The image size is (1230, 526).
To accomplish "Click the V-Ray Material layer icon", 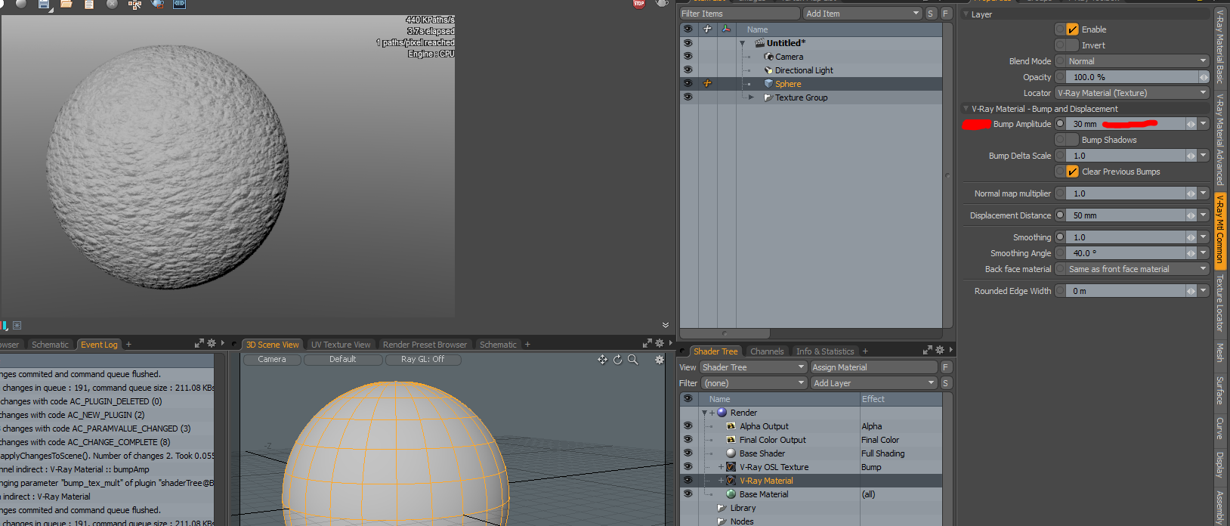I will 731,481.
